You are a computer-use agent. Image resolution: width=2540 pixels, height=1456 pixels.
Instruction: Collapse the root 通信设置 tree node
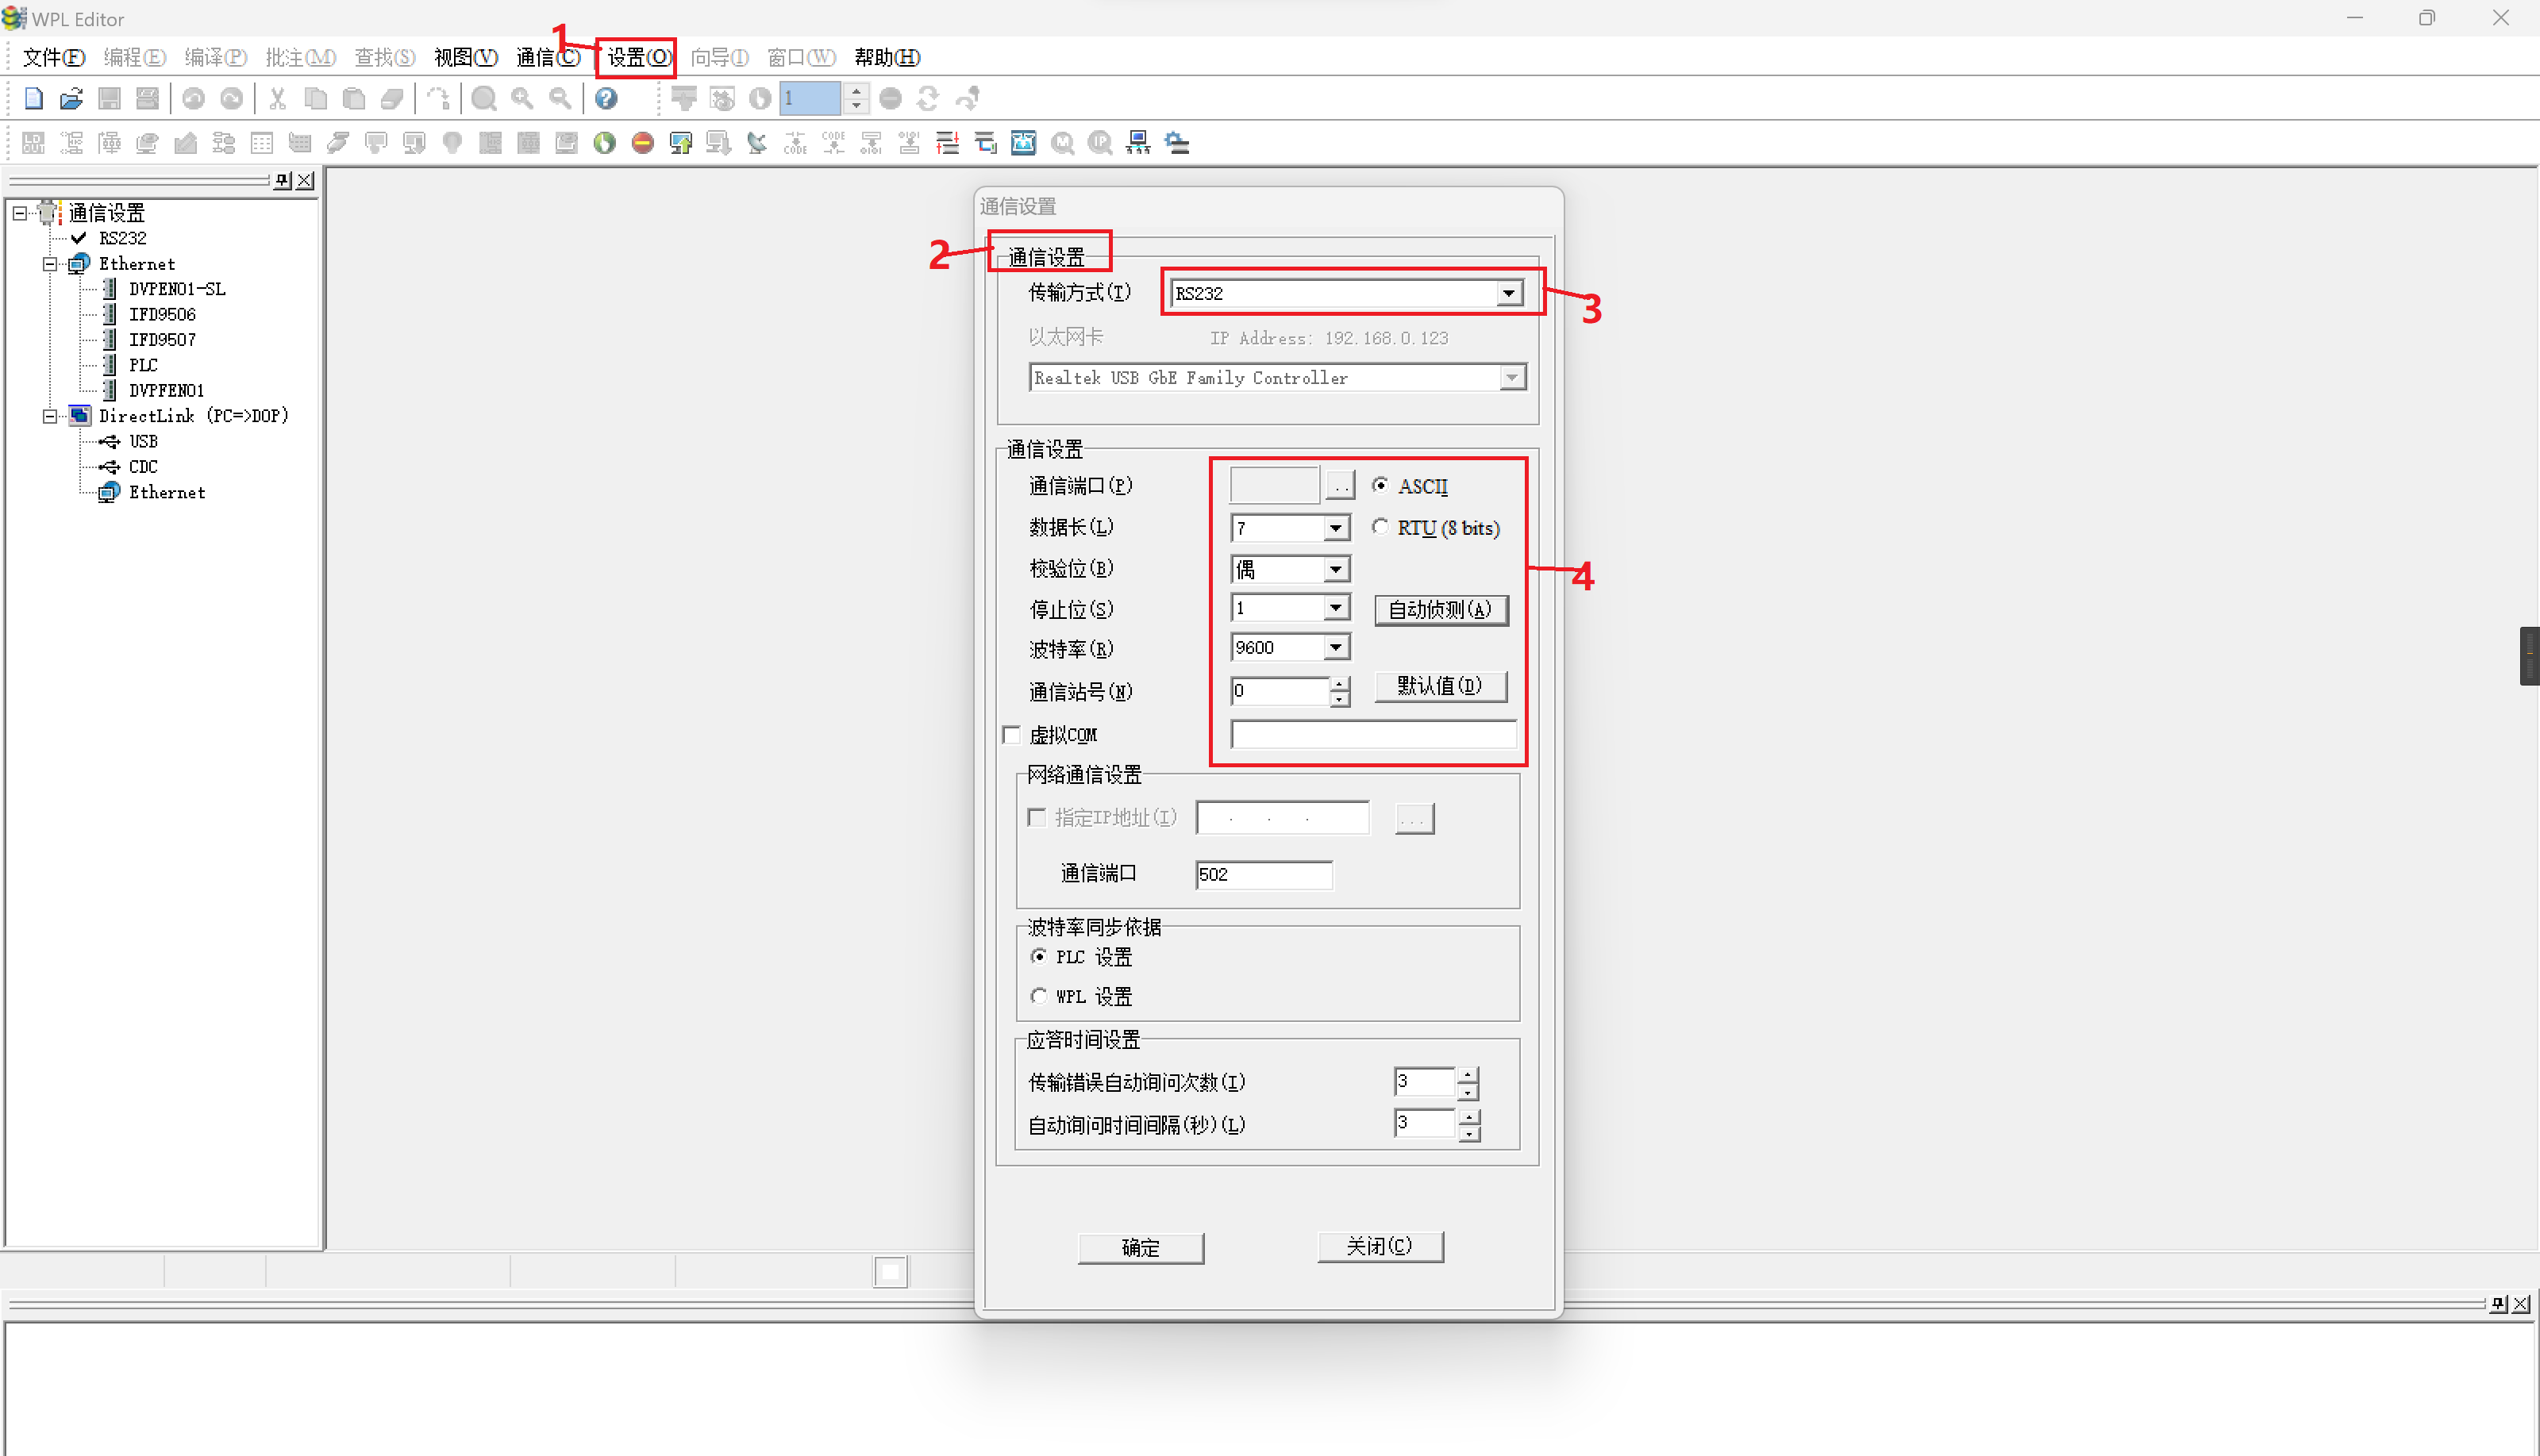pyautogui.click(x=19, y=213)
